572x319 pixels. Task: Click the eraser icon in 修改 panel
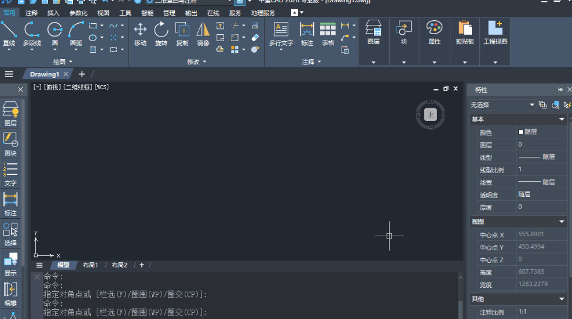(255, 38)
